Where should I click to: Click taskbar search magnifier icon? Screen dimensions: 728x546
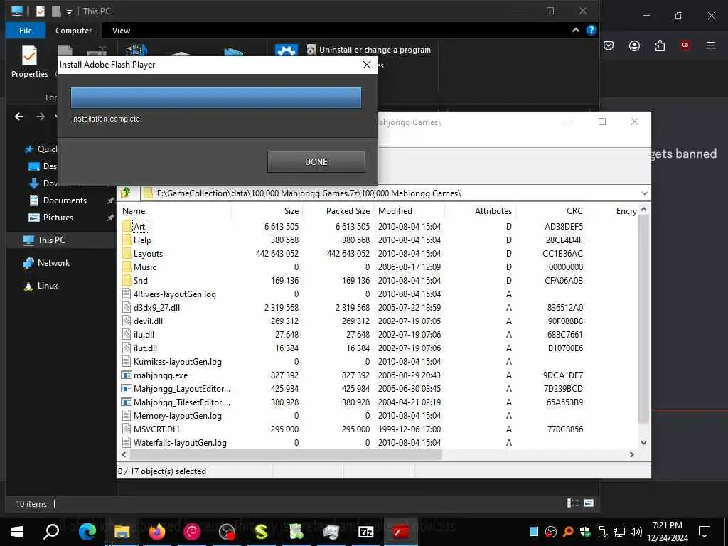click(51, 532)
